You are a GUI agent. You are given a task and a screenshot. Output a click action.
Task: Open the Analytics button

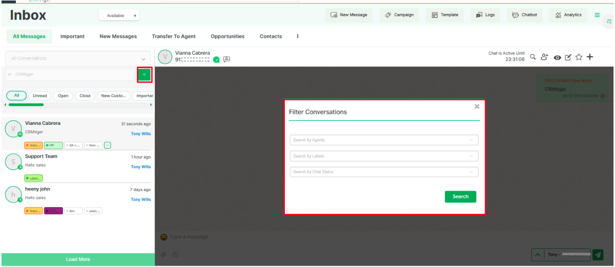[x=568, y=15]
